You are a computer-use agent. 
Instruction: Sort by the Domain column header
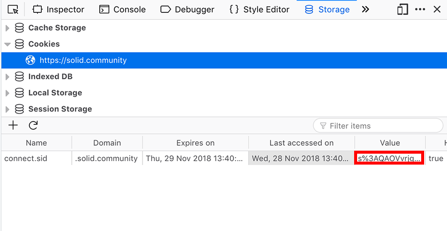point(107,143)
